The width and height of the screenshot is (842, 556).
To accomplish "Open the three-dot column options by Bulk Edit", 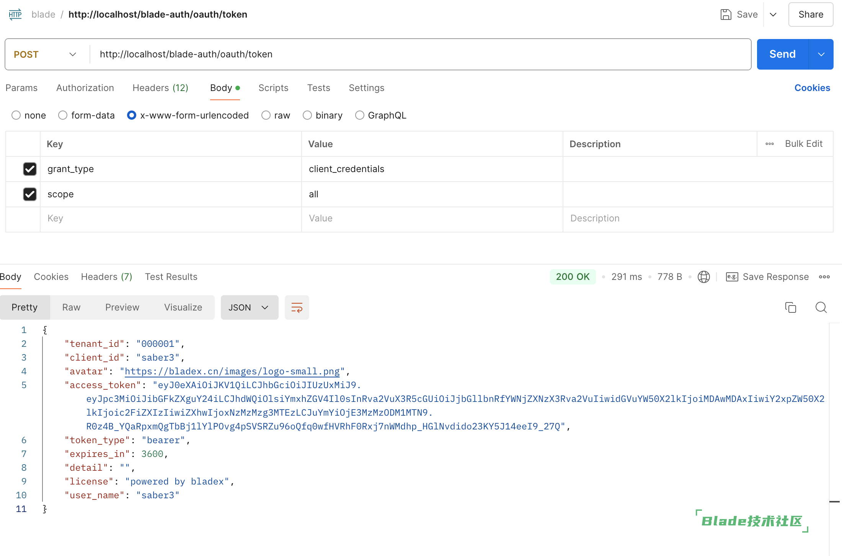I will (x=770, y=144).
